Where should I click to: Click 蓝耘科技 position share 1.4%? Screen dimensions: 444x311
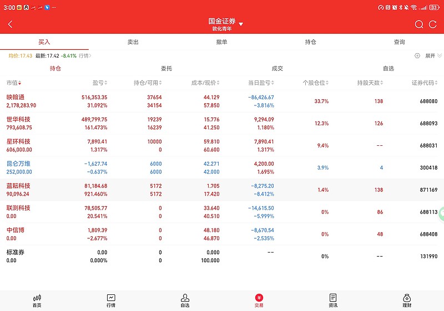(323, 190)
